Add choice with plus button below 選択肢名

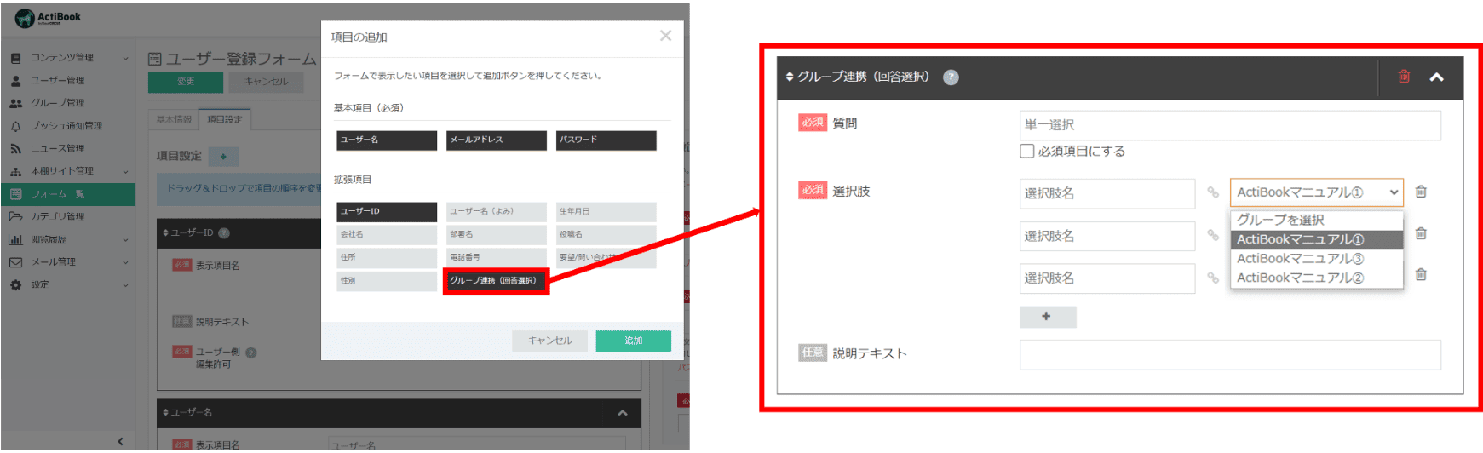(1048, 317)
